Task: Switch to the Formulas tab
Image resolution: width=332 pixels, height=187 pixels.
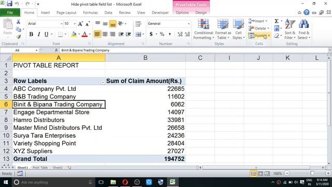Action: (90, 12)
